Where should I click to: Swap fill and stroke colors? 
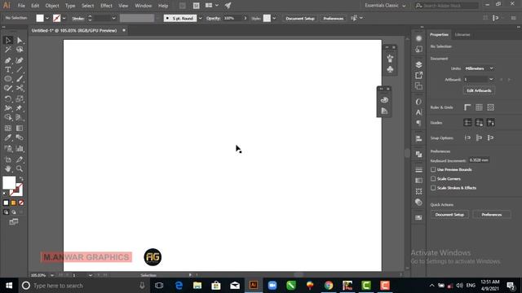click(21, 179)
